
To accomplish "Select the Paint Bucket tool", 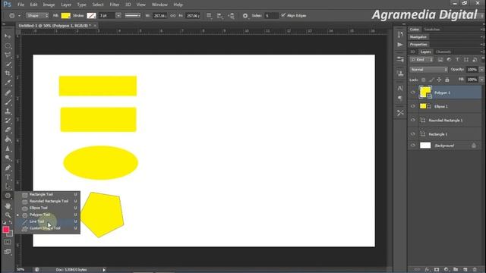I will click(8, 140).
